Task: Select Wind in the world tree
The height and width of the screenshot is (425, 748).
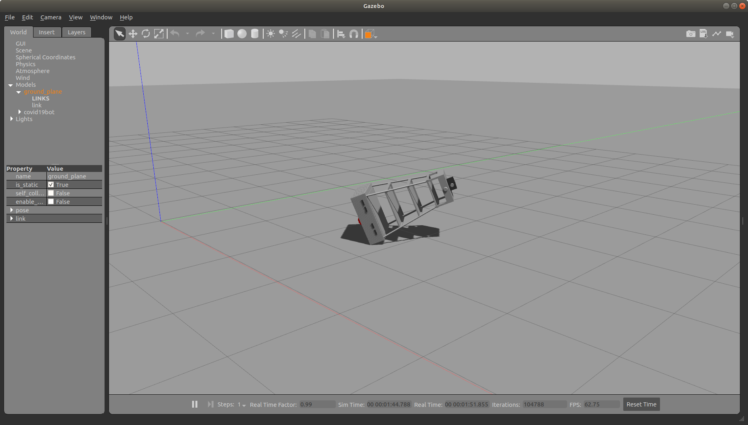Action: coord(23,78)
